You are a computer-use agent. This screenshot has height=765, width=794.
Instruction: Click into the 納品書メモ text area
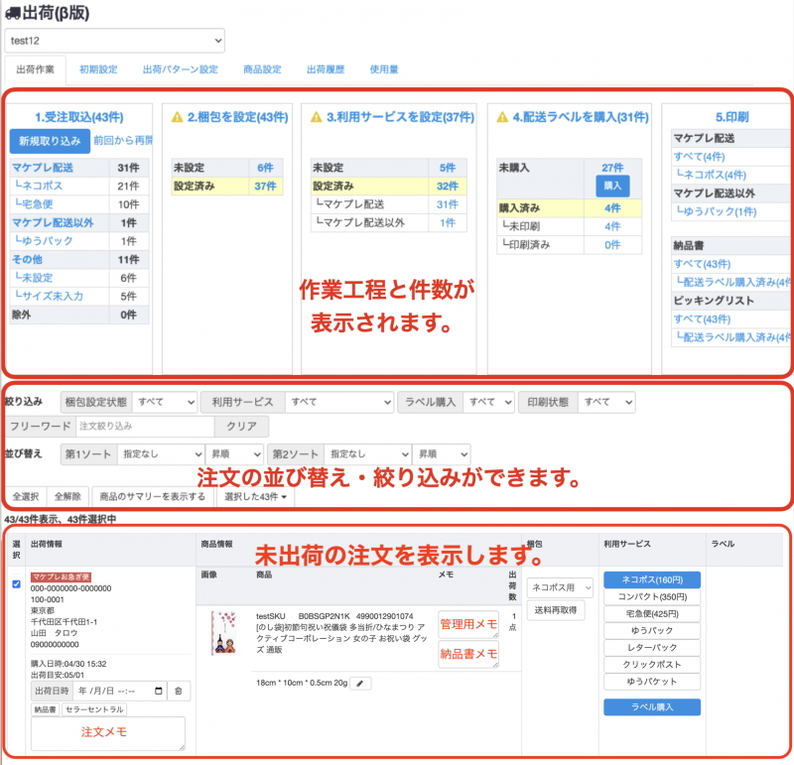pyautogui.click(x=468, y=654)
